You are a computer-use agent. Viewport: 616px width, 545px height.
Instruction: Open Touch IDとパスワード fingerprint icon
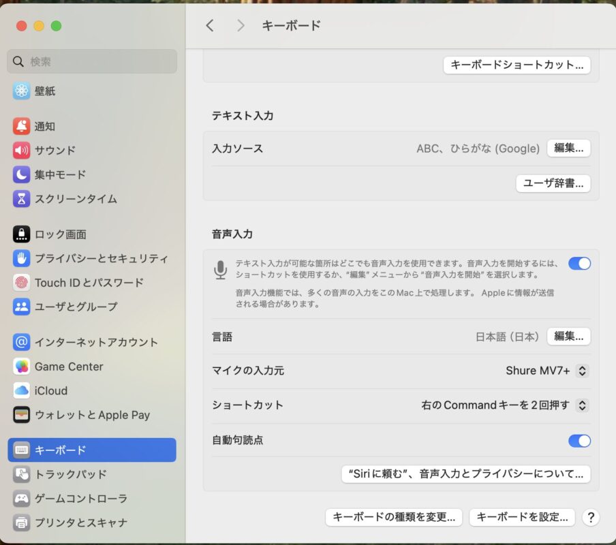(x=22, y=283)
